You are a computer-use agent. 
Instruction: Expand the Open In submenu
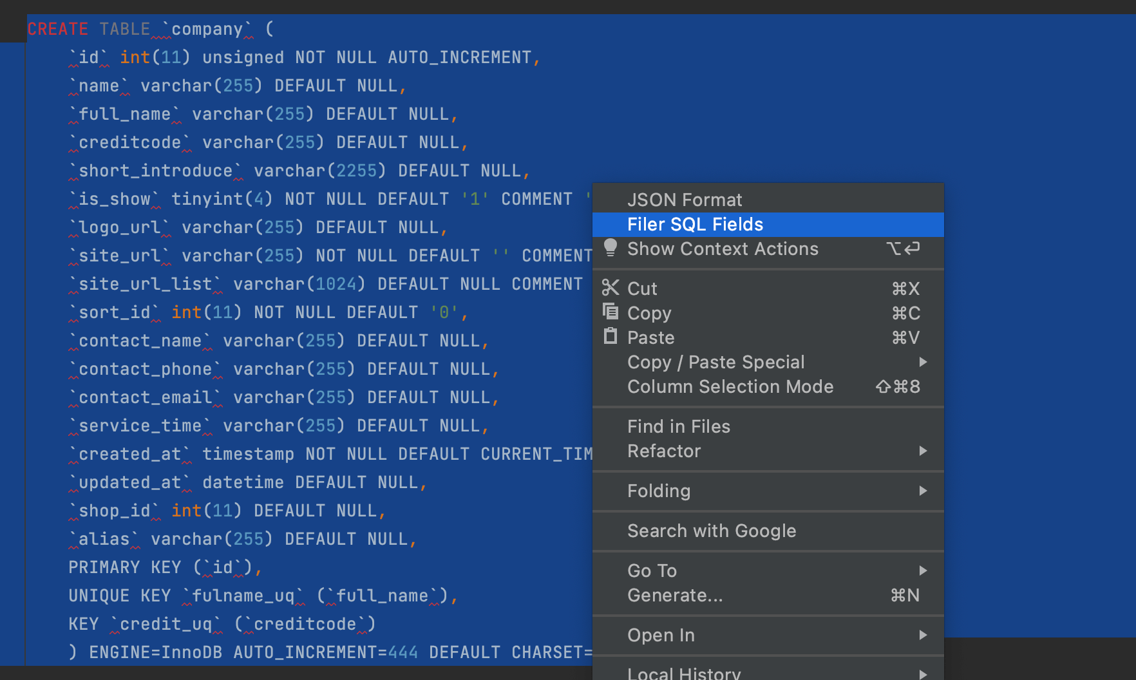tap(923, 635)
